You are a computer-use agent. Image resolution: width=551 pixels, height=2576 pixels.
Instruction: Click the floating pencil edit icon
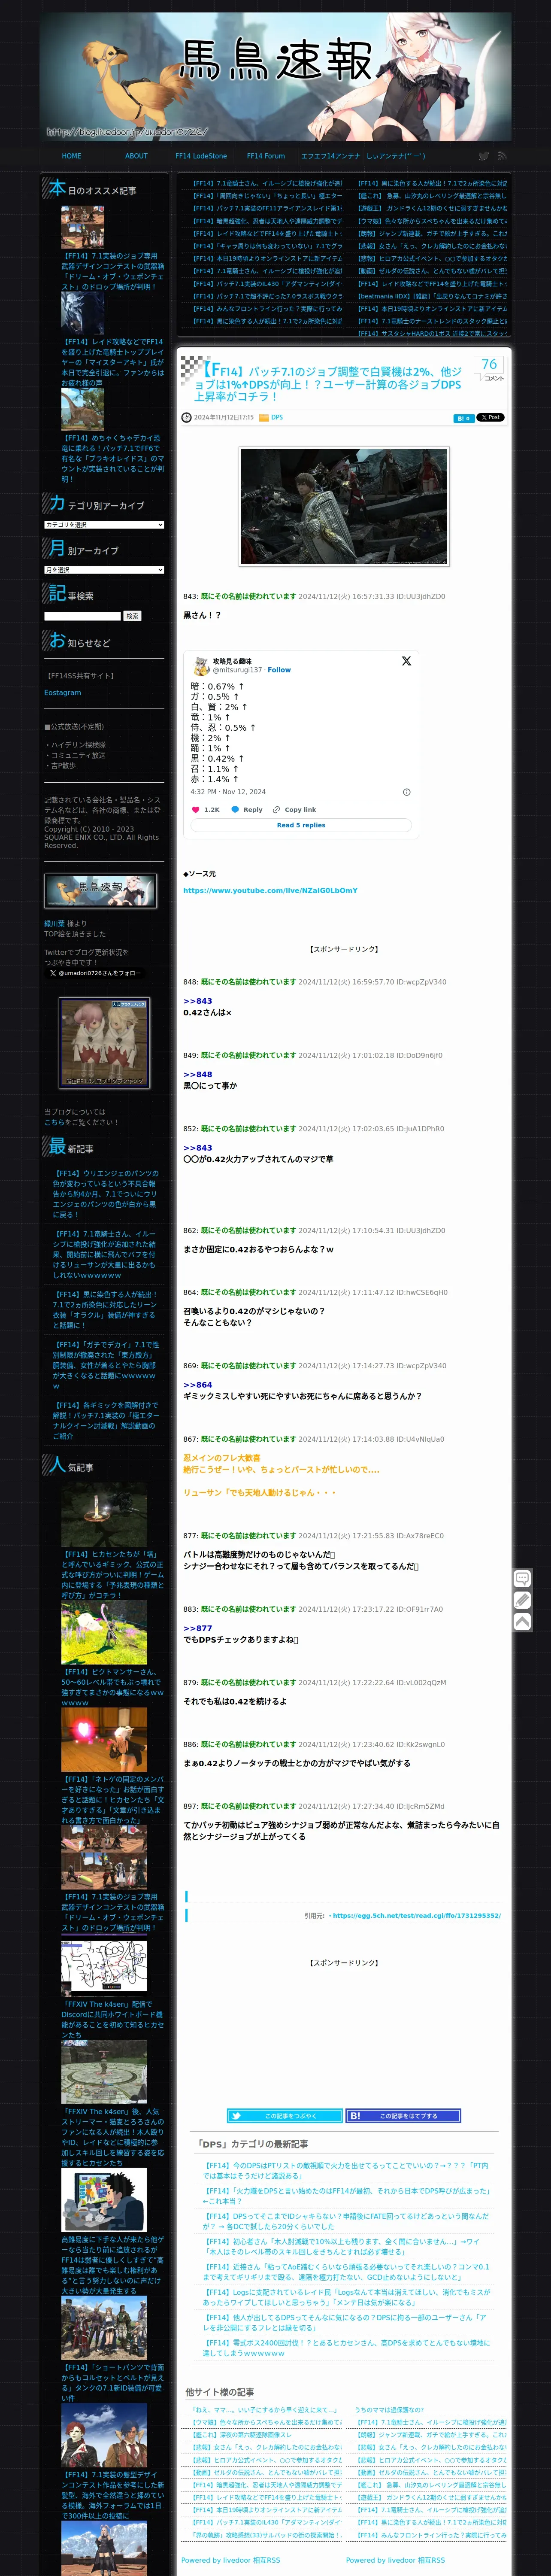pos(522,1601)
